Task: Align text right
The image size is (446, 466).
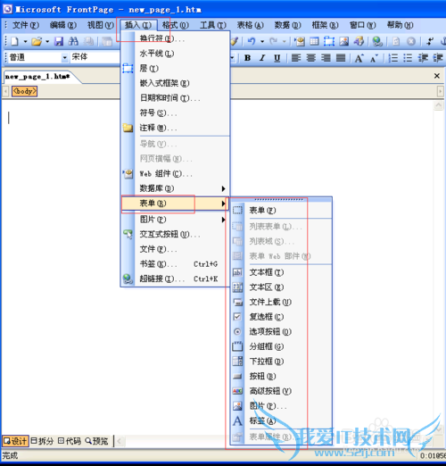Action: click(x=326, y=58)
